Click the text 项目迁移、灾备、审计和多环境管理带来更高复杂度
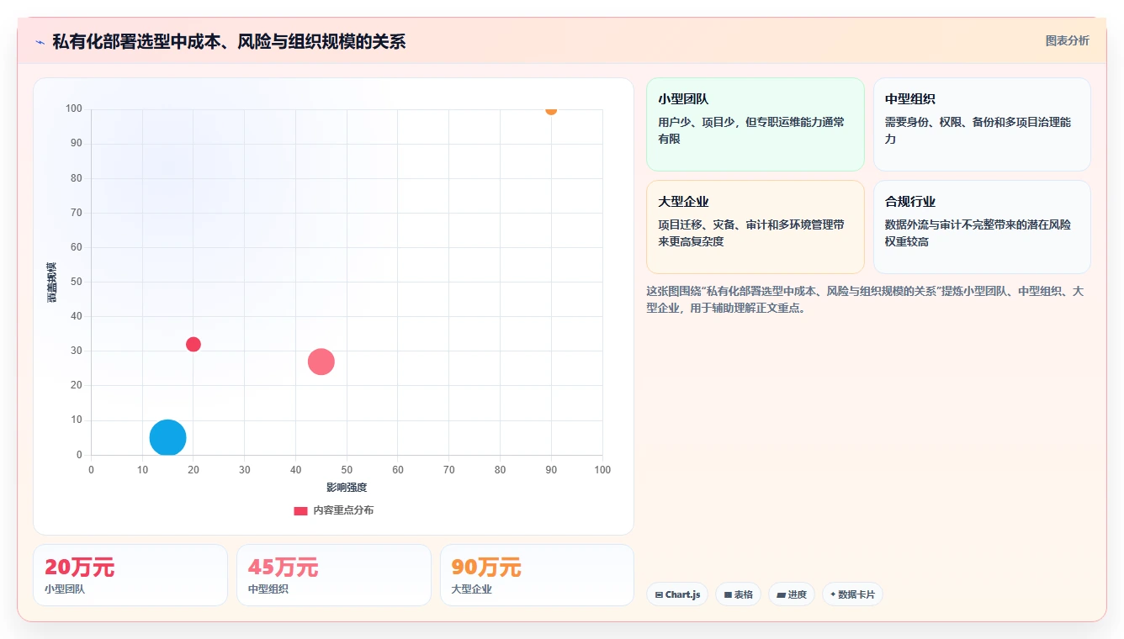 click(x=751, y=233)
